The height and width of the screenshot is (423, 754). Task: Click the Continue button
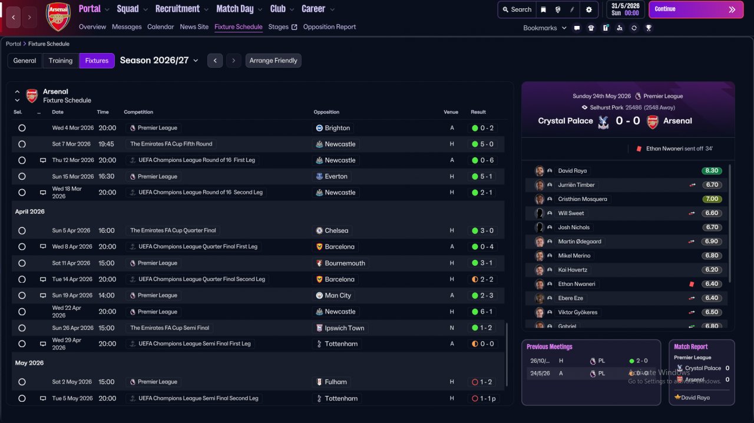point(696,9)
